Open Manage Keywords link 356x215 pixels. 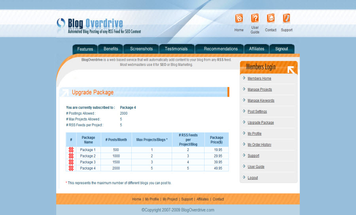[261, 101]
